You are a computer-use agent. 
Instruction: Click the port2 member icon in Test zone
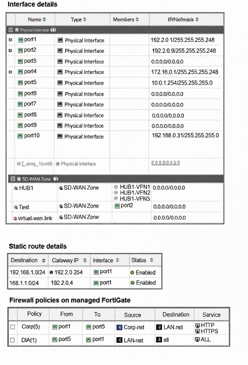pyautogui.click(x=117, y=206)
